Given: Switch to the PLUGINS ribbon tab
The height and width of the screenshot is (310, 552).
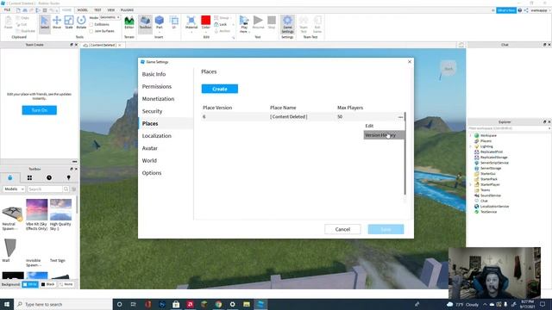Looking at the screenshot, I should point(127,9).
